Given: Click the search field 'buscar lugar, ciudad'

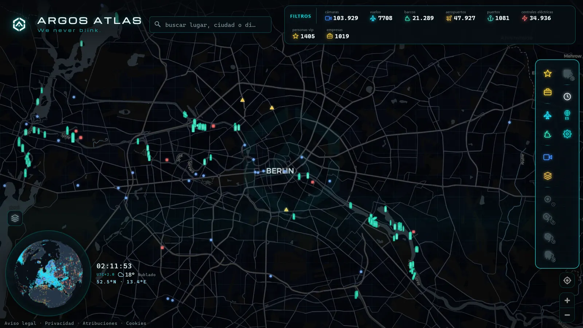Looking at the screenshot, I should (x=210, y=25).
